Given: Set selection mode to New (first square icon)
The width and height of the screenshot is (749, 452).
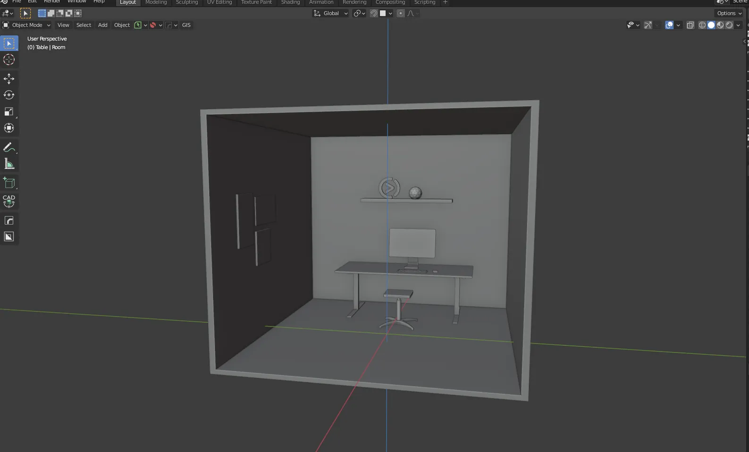Looking at the screenshot, I should [x=42, y=13].
